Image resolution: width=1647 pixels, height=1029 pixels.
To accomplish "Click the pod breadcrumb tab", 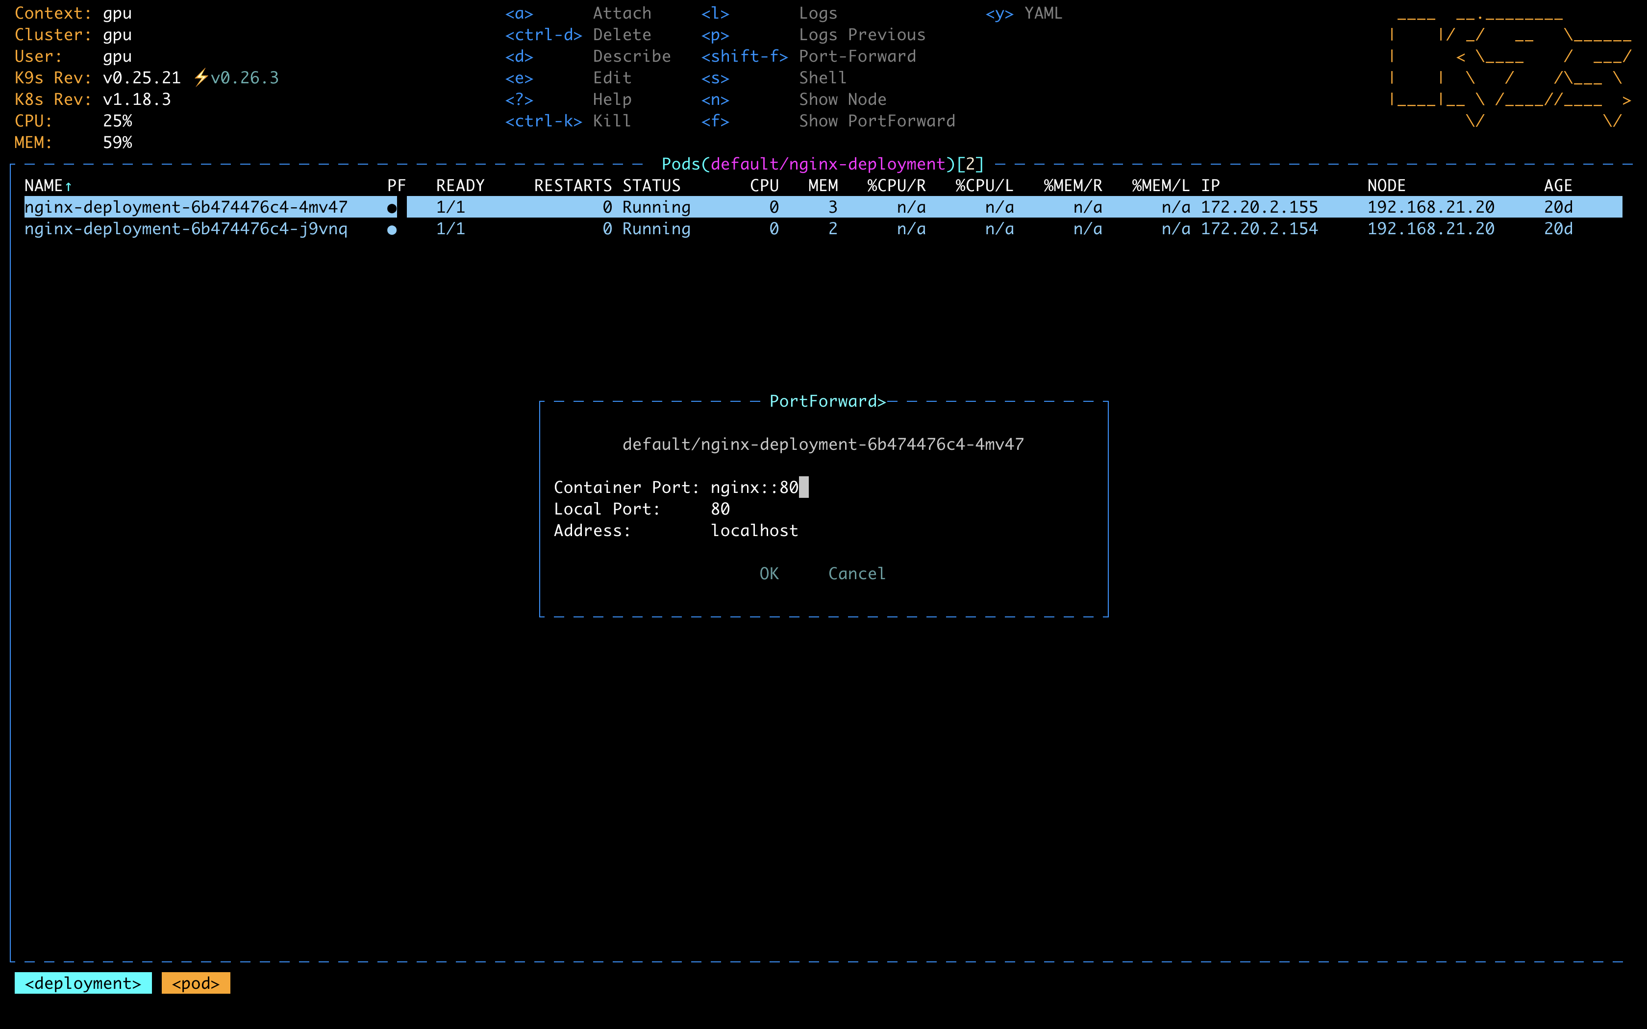I will (x=195, y=983).
